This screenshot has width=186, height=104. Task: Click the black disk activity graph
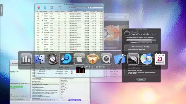click(x=81, y=70)
